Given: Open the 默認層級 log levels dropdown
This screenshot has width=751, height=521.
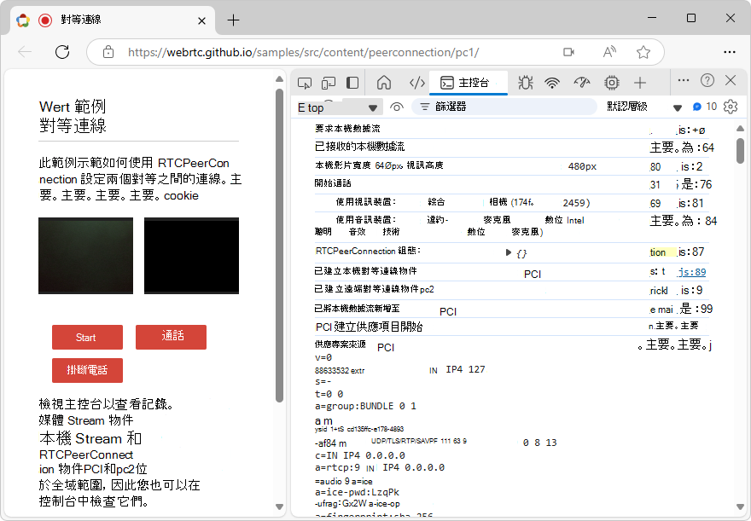Looking at the screenshot, I should click(x=643, y=107).
